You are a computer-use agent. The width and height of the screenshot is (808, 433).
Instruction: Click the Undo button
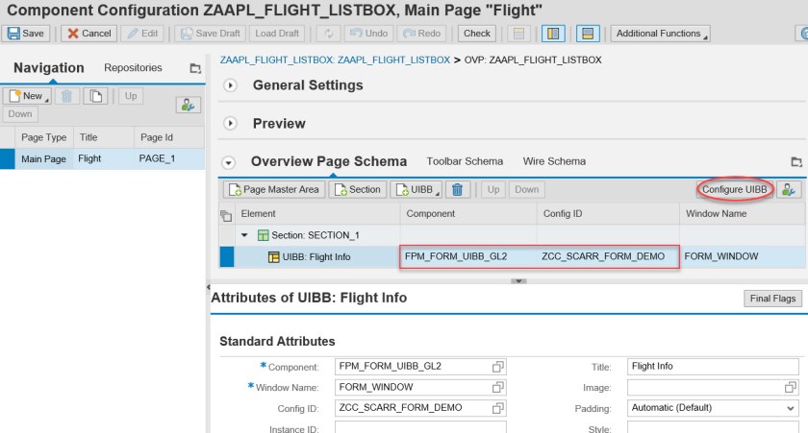click(x=369, y=34)
